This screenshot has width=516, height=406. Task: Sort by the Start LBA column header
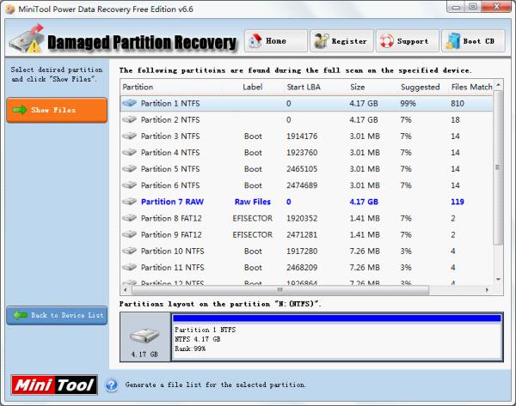click(304, 87)
